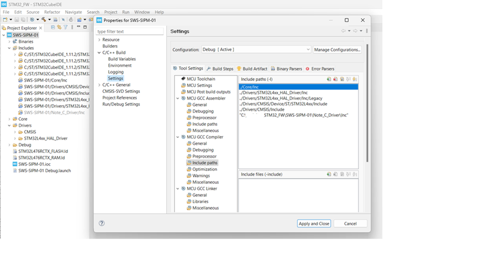
Task: Click SWS-SIPM-01.ioc file in Project Explorer
Action: coord(34,164)
